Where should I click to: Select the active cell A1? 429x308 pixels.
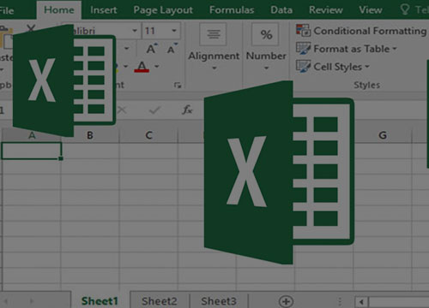tap(32, 151)
